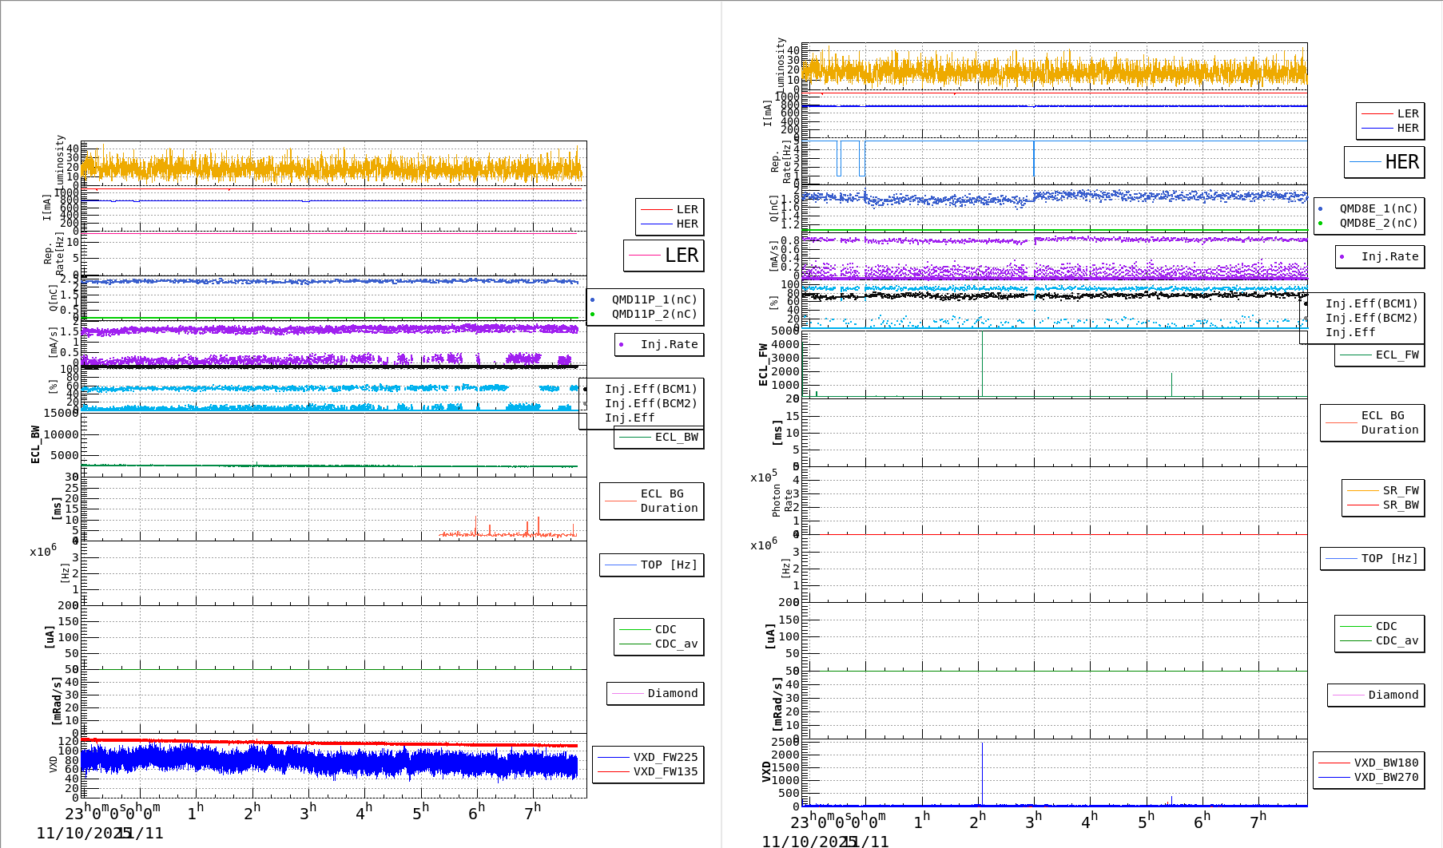Click the VXD_FW225 blue legend line

pyautogui.click(x=614, y=757)
